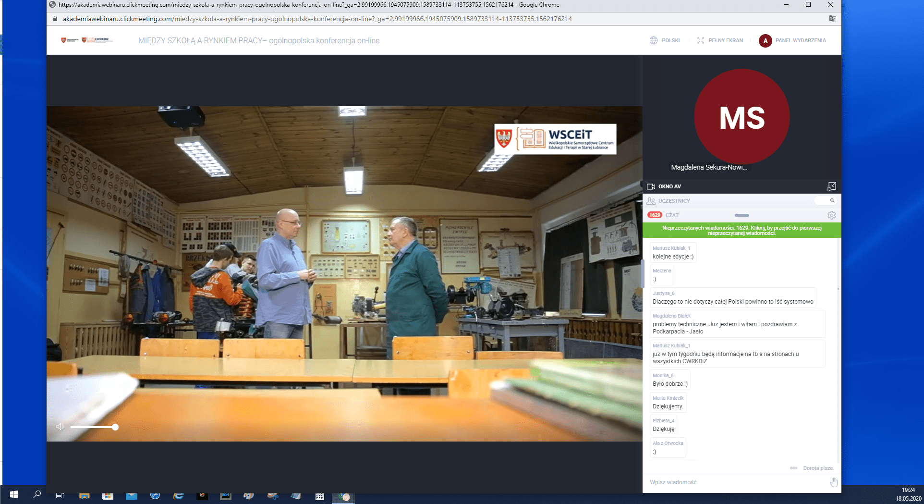Click the chat panel resize drag handle
Image resolution: width=924 pixels, height=504 pixels.
tap(742, 215)
